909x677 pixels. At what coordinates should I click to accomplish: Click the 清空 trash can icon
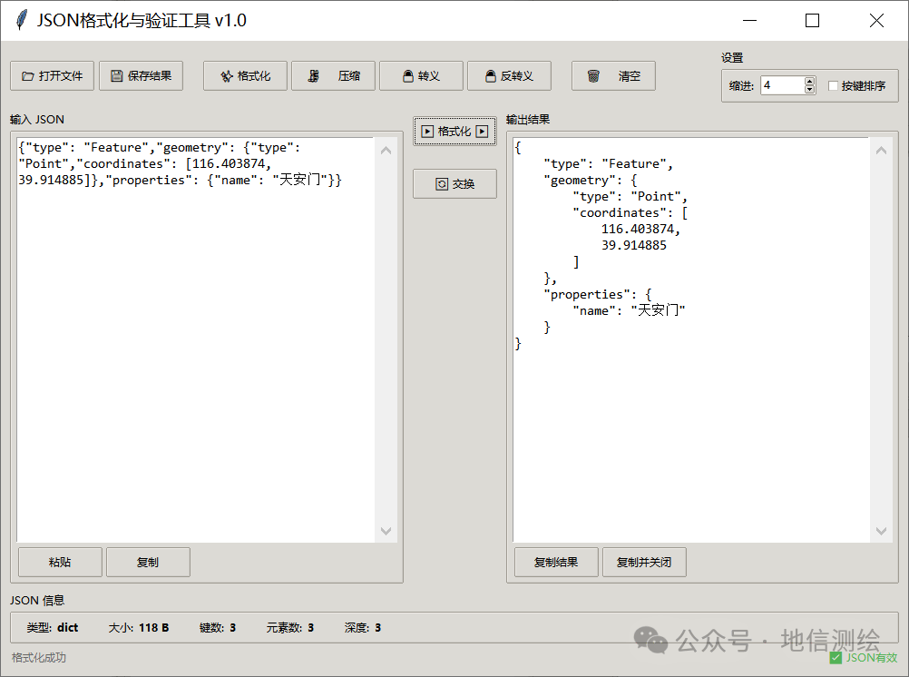point(613,76)
